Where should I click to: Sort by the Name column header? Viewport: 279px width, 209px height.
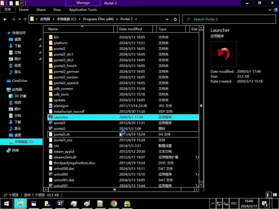tap(78, 29)
